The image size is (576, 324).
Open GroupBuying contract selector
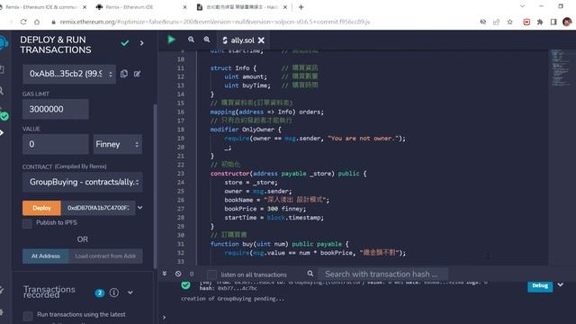pos(83,182)
